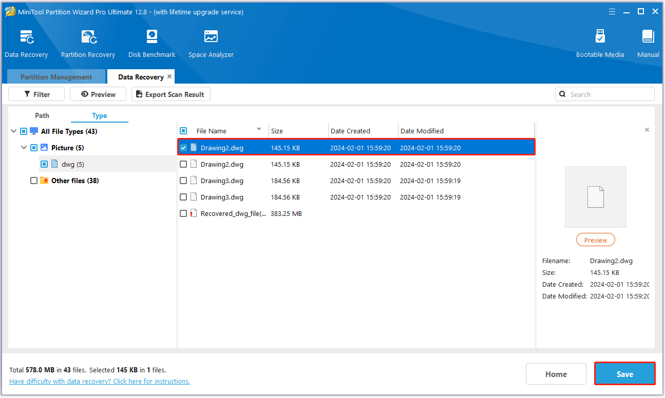Toggle the Picture (5) checkbox
The image size is (665, 398).
tap(34, 148)
